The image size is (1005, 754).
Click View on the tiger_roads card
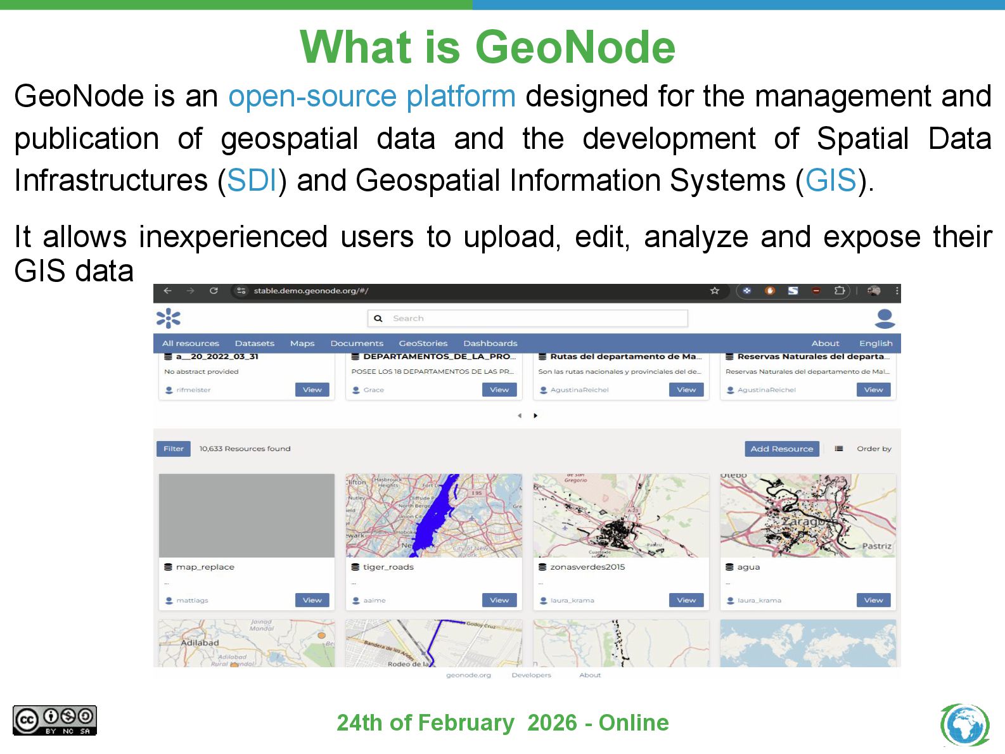click(x=499, y=600)
